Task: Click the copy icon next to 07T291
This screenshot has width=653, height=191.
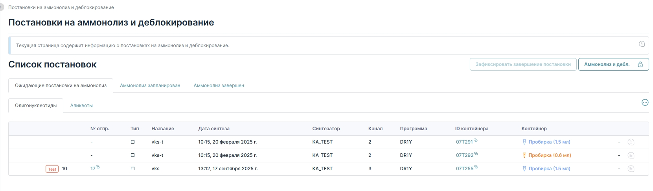Action: click(x=476, y=140)
